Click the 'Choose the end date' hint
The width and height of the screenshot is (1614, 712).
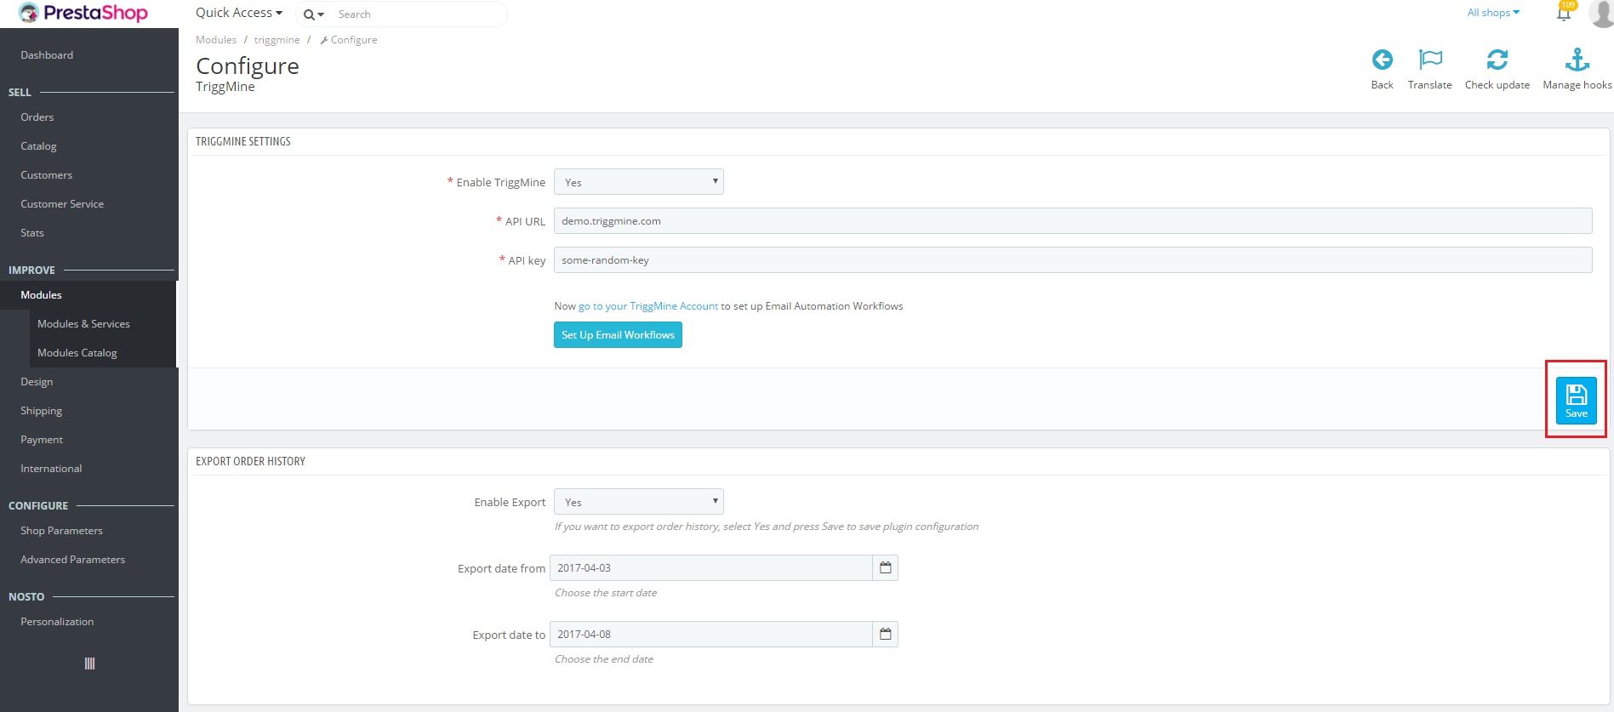click(x=604, y=659)
